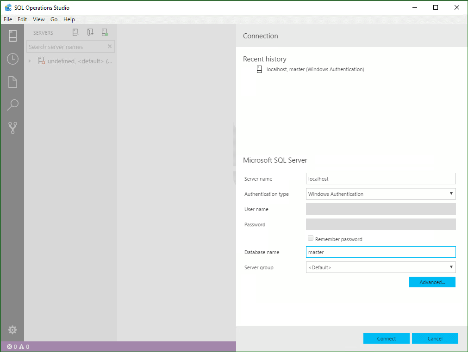Click the warnings count icon in status bar
Viewport: 468px width, 352px height.
point(21,346)
